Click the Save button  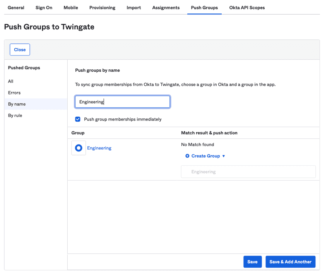coord(252,262)
